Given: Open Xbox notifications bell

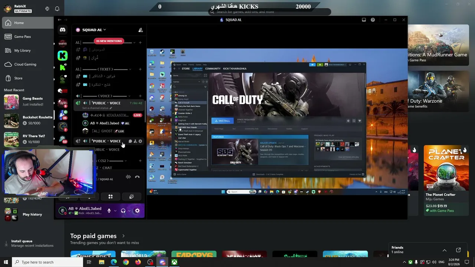Looking at the screenshot, I should pos(57,9).
